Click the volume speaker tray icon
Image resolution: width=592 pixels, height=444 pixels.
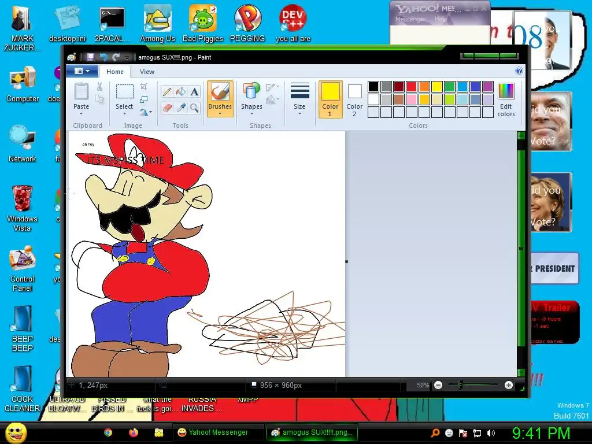[x=491, y=433]
